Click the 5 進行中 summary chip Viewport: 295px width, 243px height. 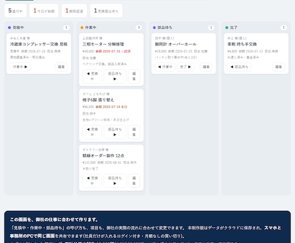pos(15,11)
